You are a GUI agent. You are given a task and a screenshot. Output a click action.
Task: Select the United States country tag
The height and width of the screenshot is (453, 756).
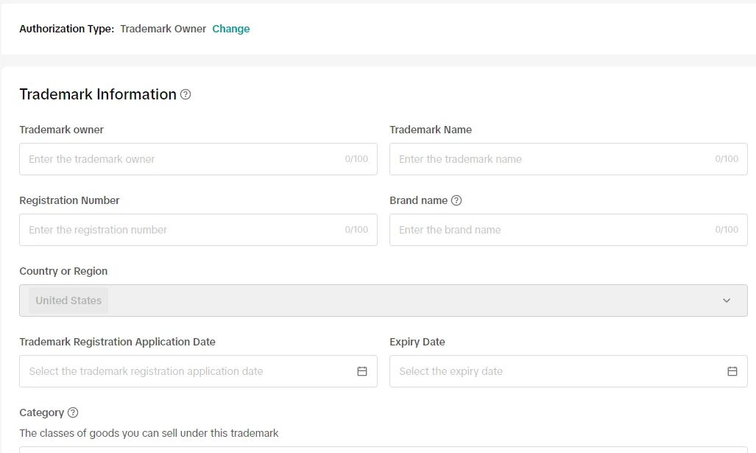click(68, 301)
